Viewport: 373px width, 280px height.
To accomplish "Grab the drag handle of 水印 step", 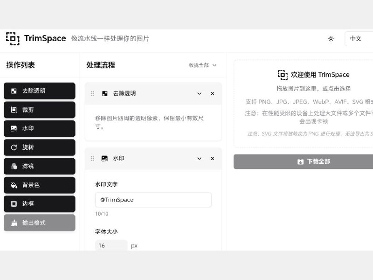I will point(92,158).
